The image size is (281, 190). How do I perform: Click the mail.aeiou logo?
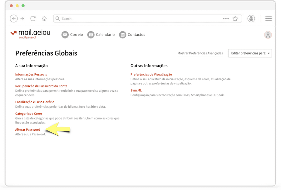coord(30,34)
